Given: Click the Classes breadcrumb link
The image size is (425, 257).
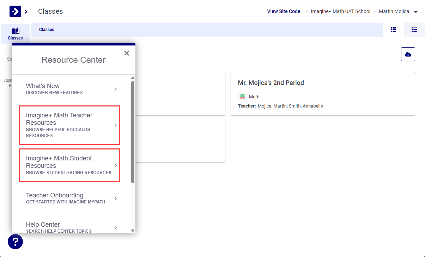Looking at the screenshot, I should [x=47, y=30].
